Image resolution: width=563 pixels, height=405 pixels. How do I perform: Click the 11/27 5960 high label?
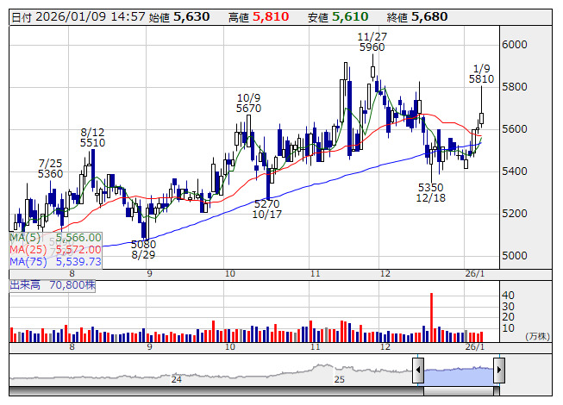[x=372, y=42]
